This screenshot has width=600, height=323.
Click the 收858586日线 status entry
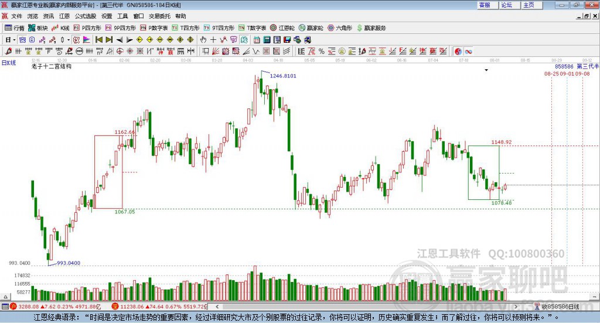coord(557,307)
